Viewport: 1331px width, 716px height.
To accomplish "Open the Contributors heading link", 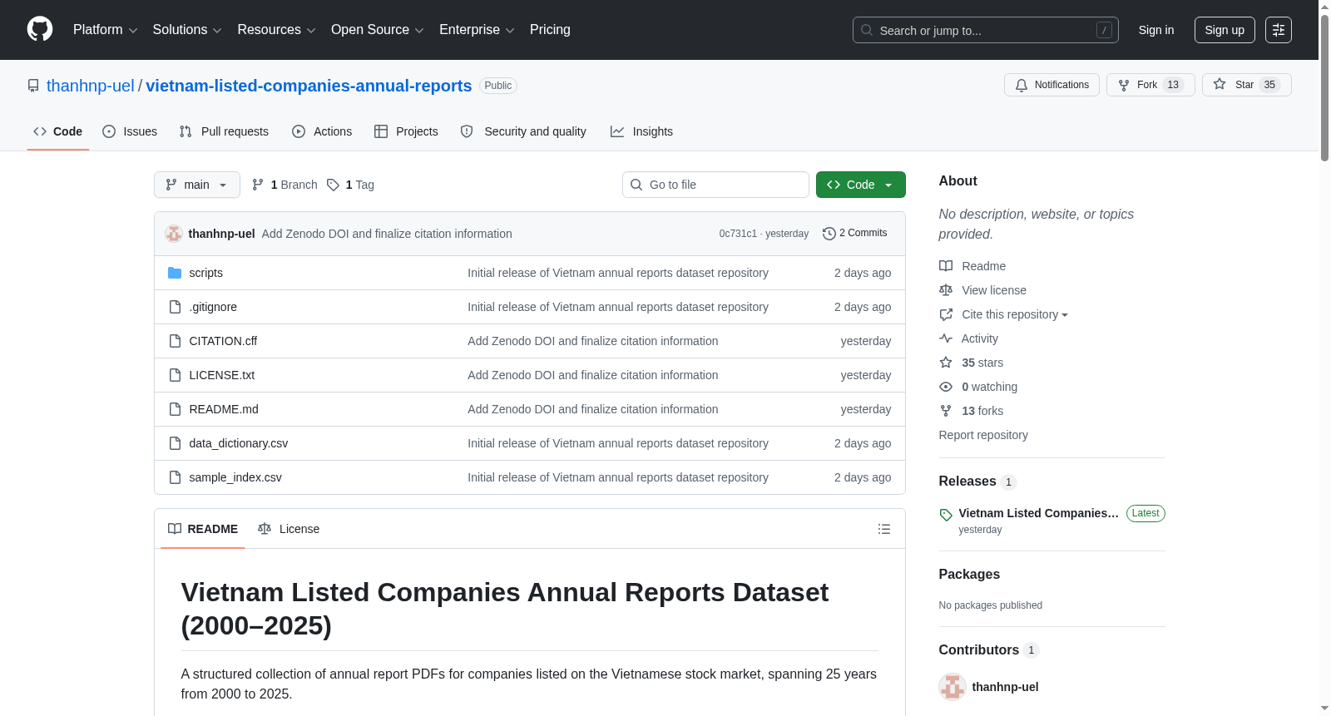I will click(x=988, y=650).
